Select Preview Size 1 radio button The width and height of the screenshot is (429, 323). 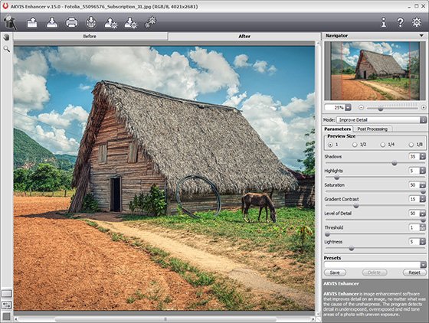tap(330, 145)
